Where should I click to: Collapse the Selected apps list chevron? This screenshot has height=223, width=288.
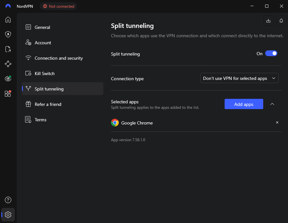(272, 104)
